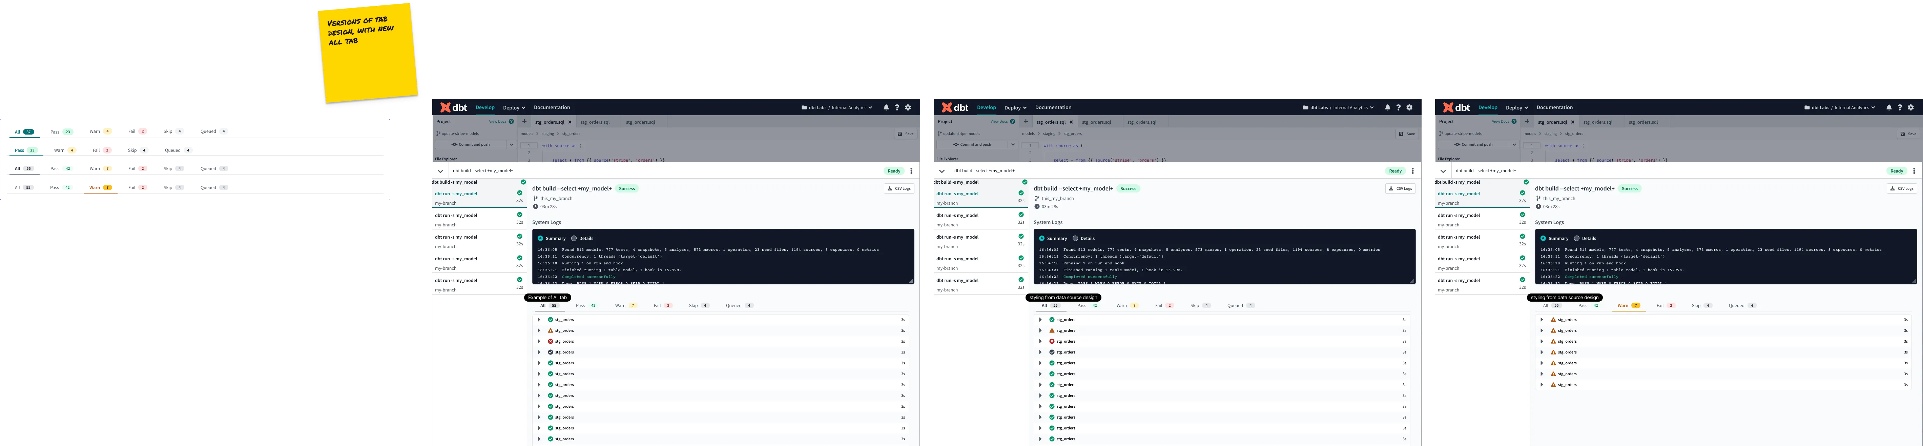Open dbt Labs / Internal Analytics dropdown, first mockup
Screen dimensions: 1923x446
[x=838, y=107]
